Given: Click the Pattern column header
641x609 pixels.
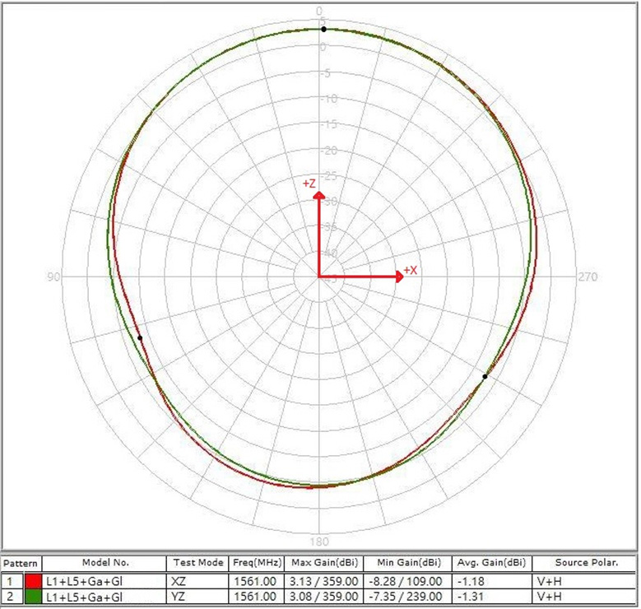Looking at the screenshot, I should [21, 564].
